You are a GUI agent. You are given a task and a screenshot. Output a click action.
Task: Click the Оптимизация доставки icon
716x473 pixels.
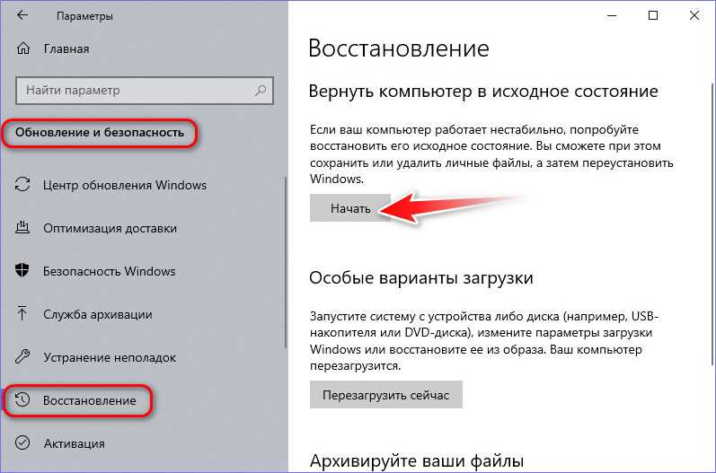pos(22,227)
